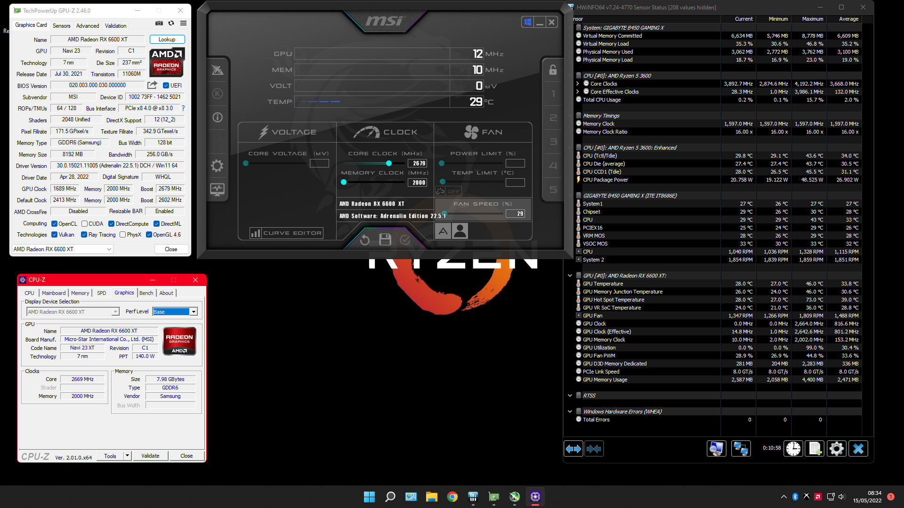Open the CPU-Z Memory tab
904x508 pixels.
(x=80, y=293)
